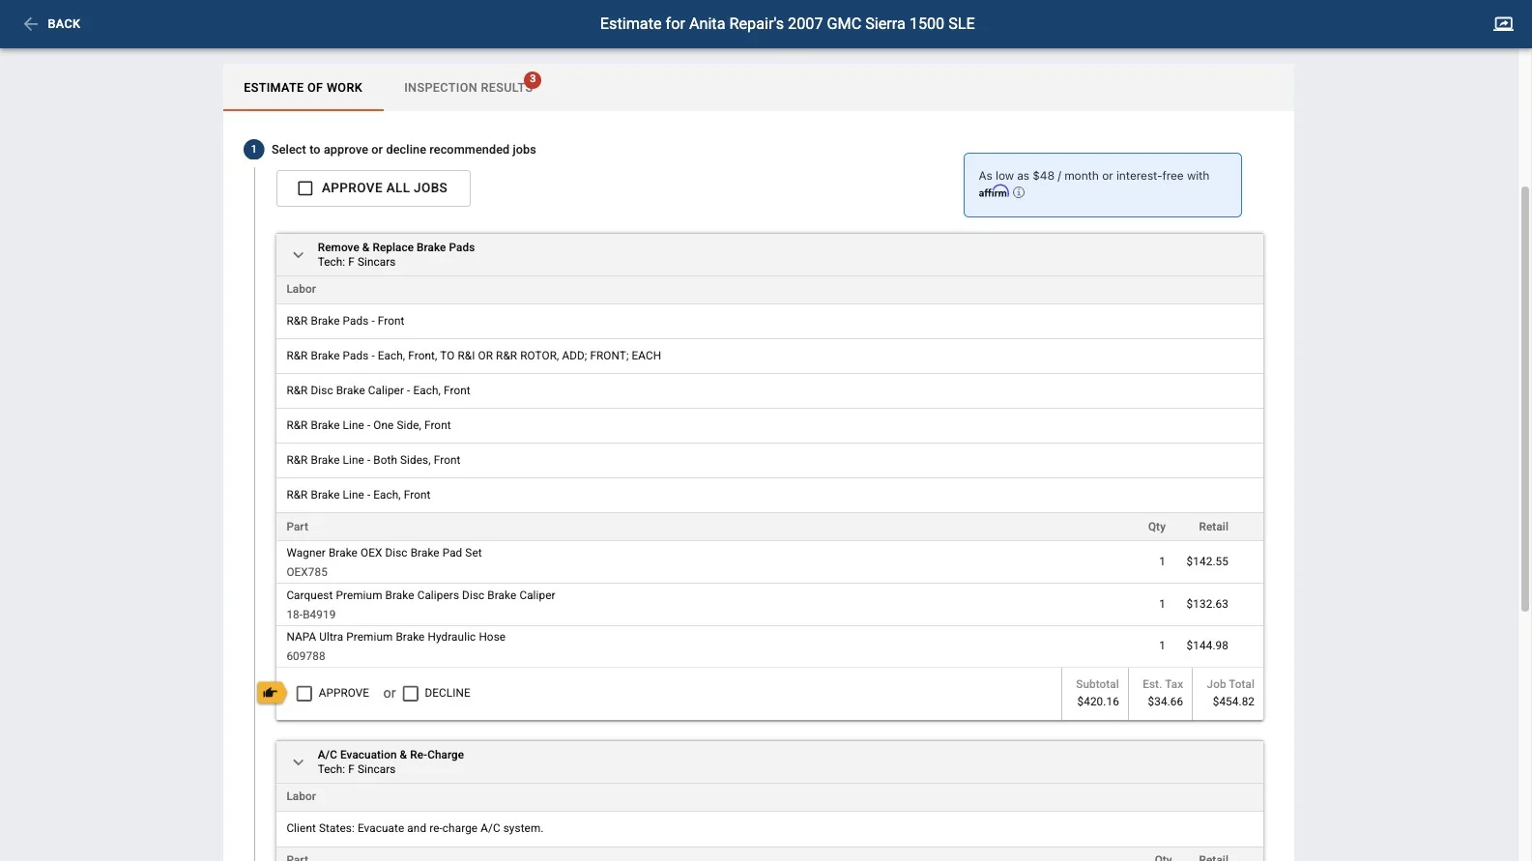
Task: Click the Subtotal $420.16 cell
Action: point(1095,694)
